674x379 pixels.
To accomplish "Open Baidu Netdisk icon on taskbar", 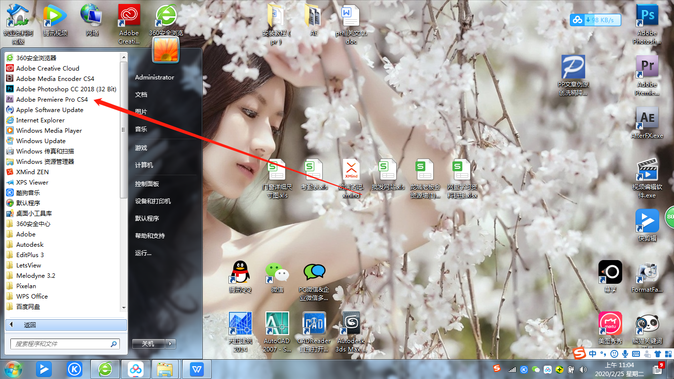I will (135, 369).
